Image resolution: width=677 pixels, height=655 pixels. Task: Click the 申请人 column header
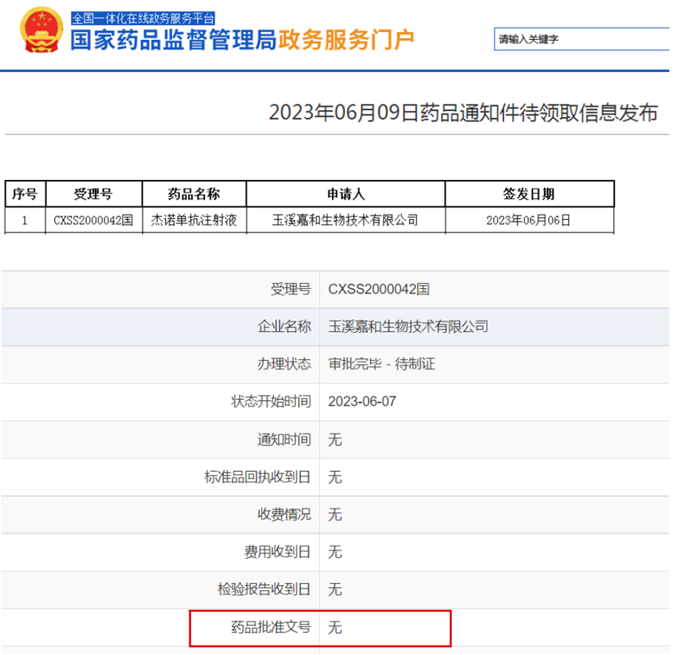click(x=345, y=194)
